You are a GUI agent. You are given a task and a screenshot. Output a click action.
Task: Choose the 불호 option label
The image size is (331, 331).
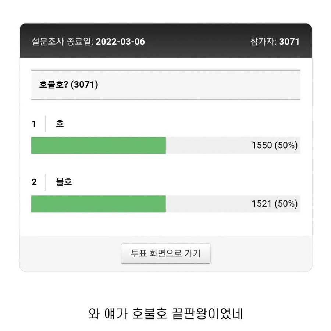[64, 182]
